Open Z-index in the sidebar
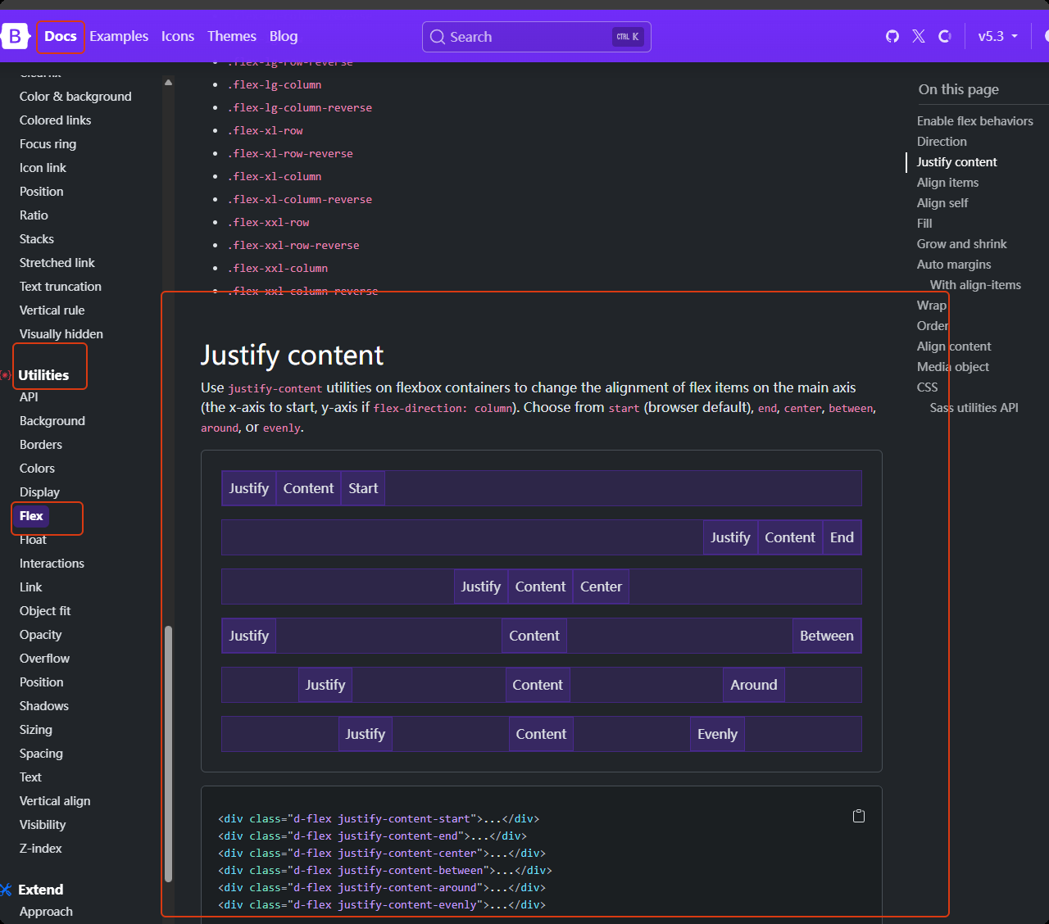1049x924 pixels. point(41,849)
